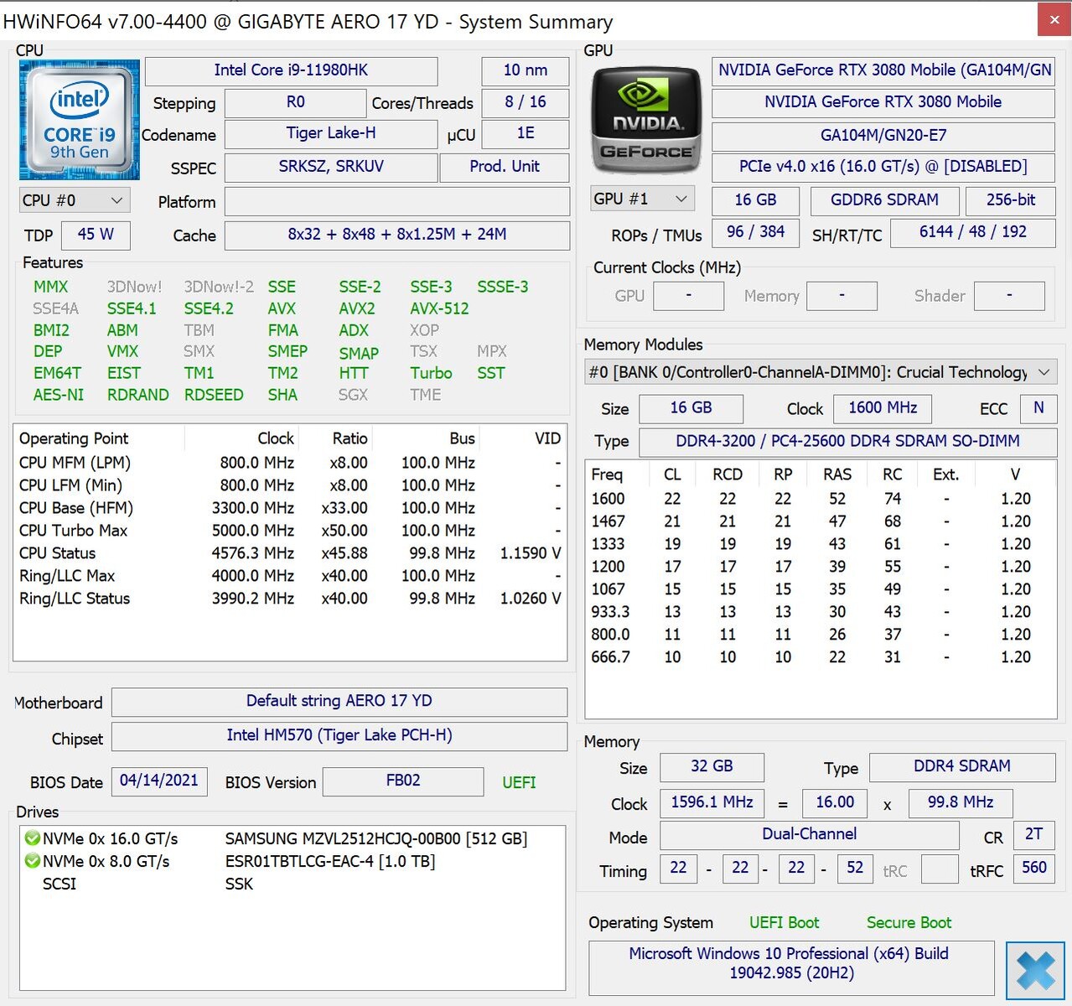Click the GPU current clock field
This screenshot has width=1072, height=1006.
pos(688,296)
